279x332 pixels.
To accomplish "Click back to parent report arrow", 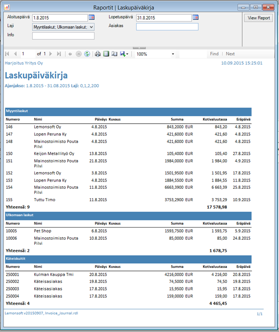I will click(x=70, y=54).
